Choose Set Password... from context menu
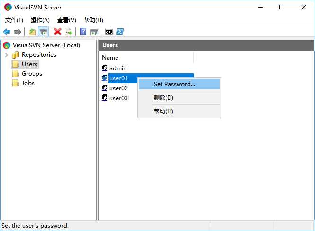Image resolution: width=315 pixels, height=231 pixels. coord(179,84)
